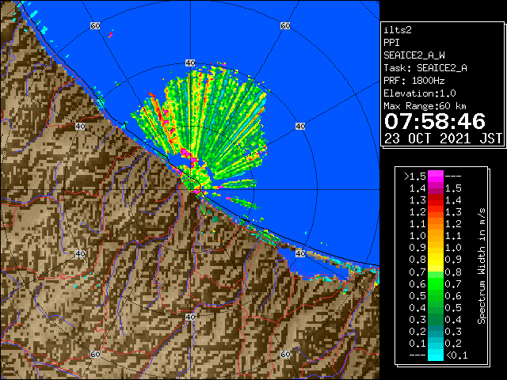This screenshot has width=507, height=380.
Task: Click the '40' range label southwest over land
Action: tap(80, 253)
